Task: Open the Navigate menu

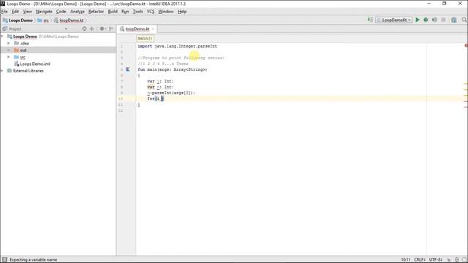Action: pos(44,12)
